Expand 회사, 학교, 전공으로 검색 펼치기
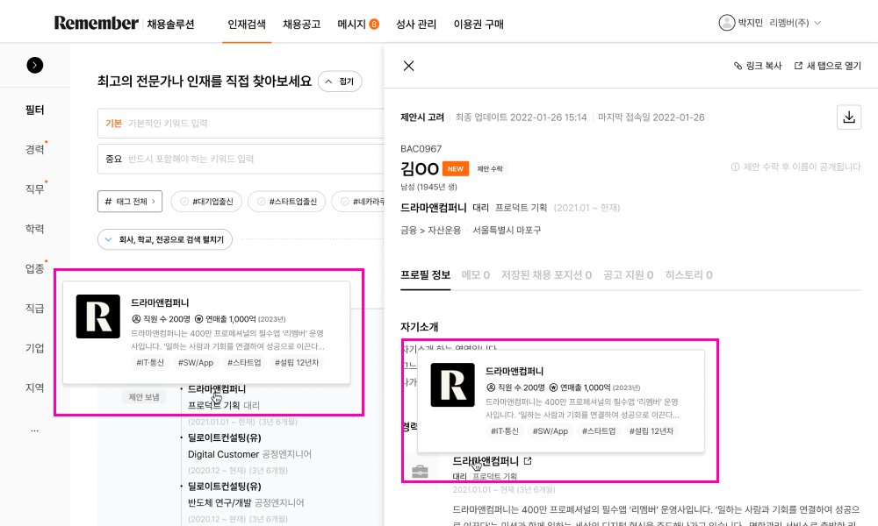Image resolution: width=878 pixels, height=526 pixels. (x=165, y=240)
